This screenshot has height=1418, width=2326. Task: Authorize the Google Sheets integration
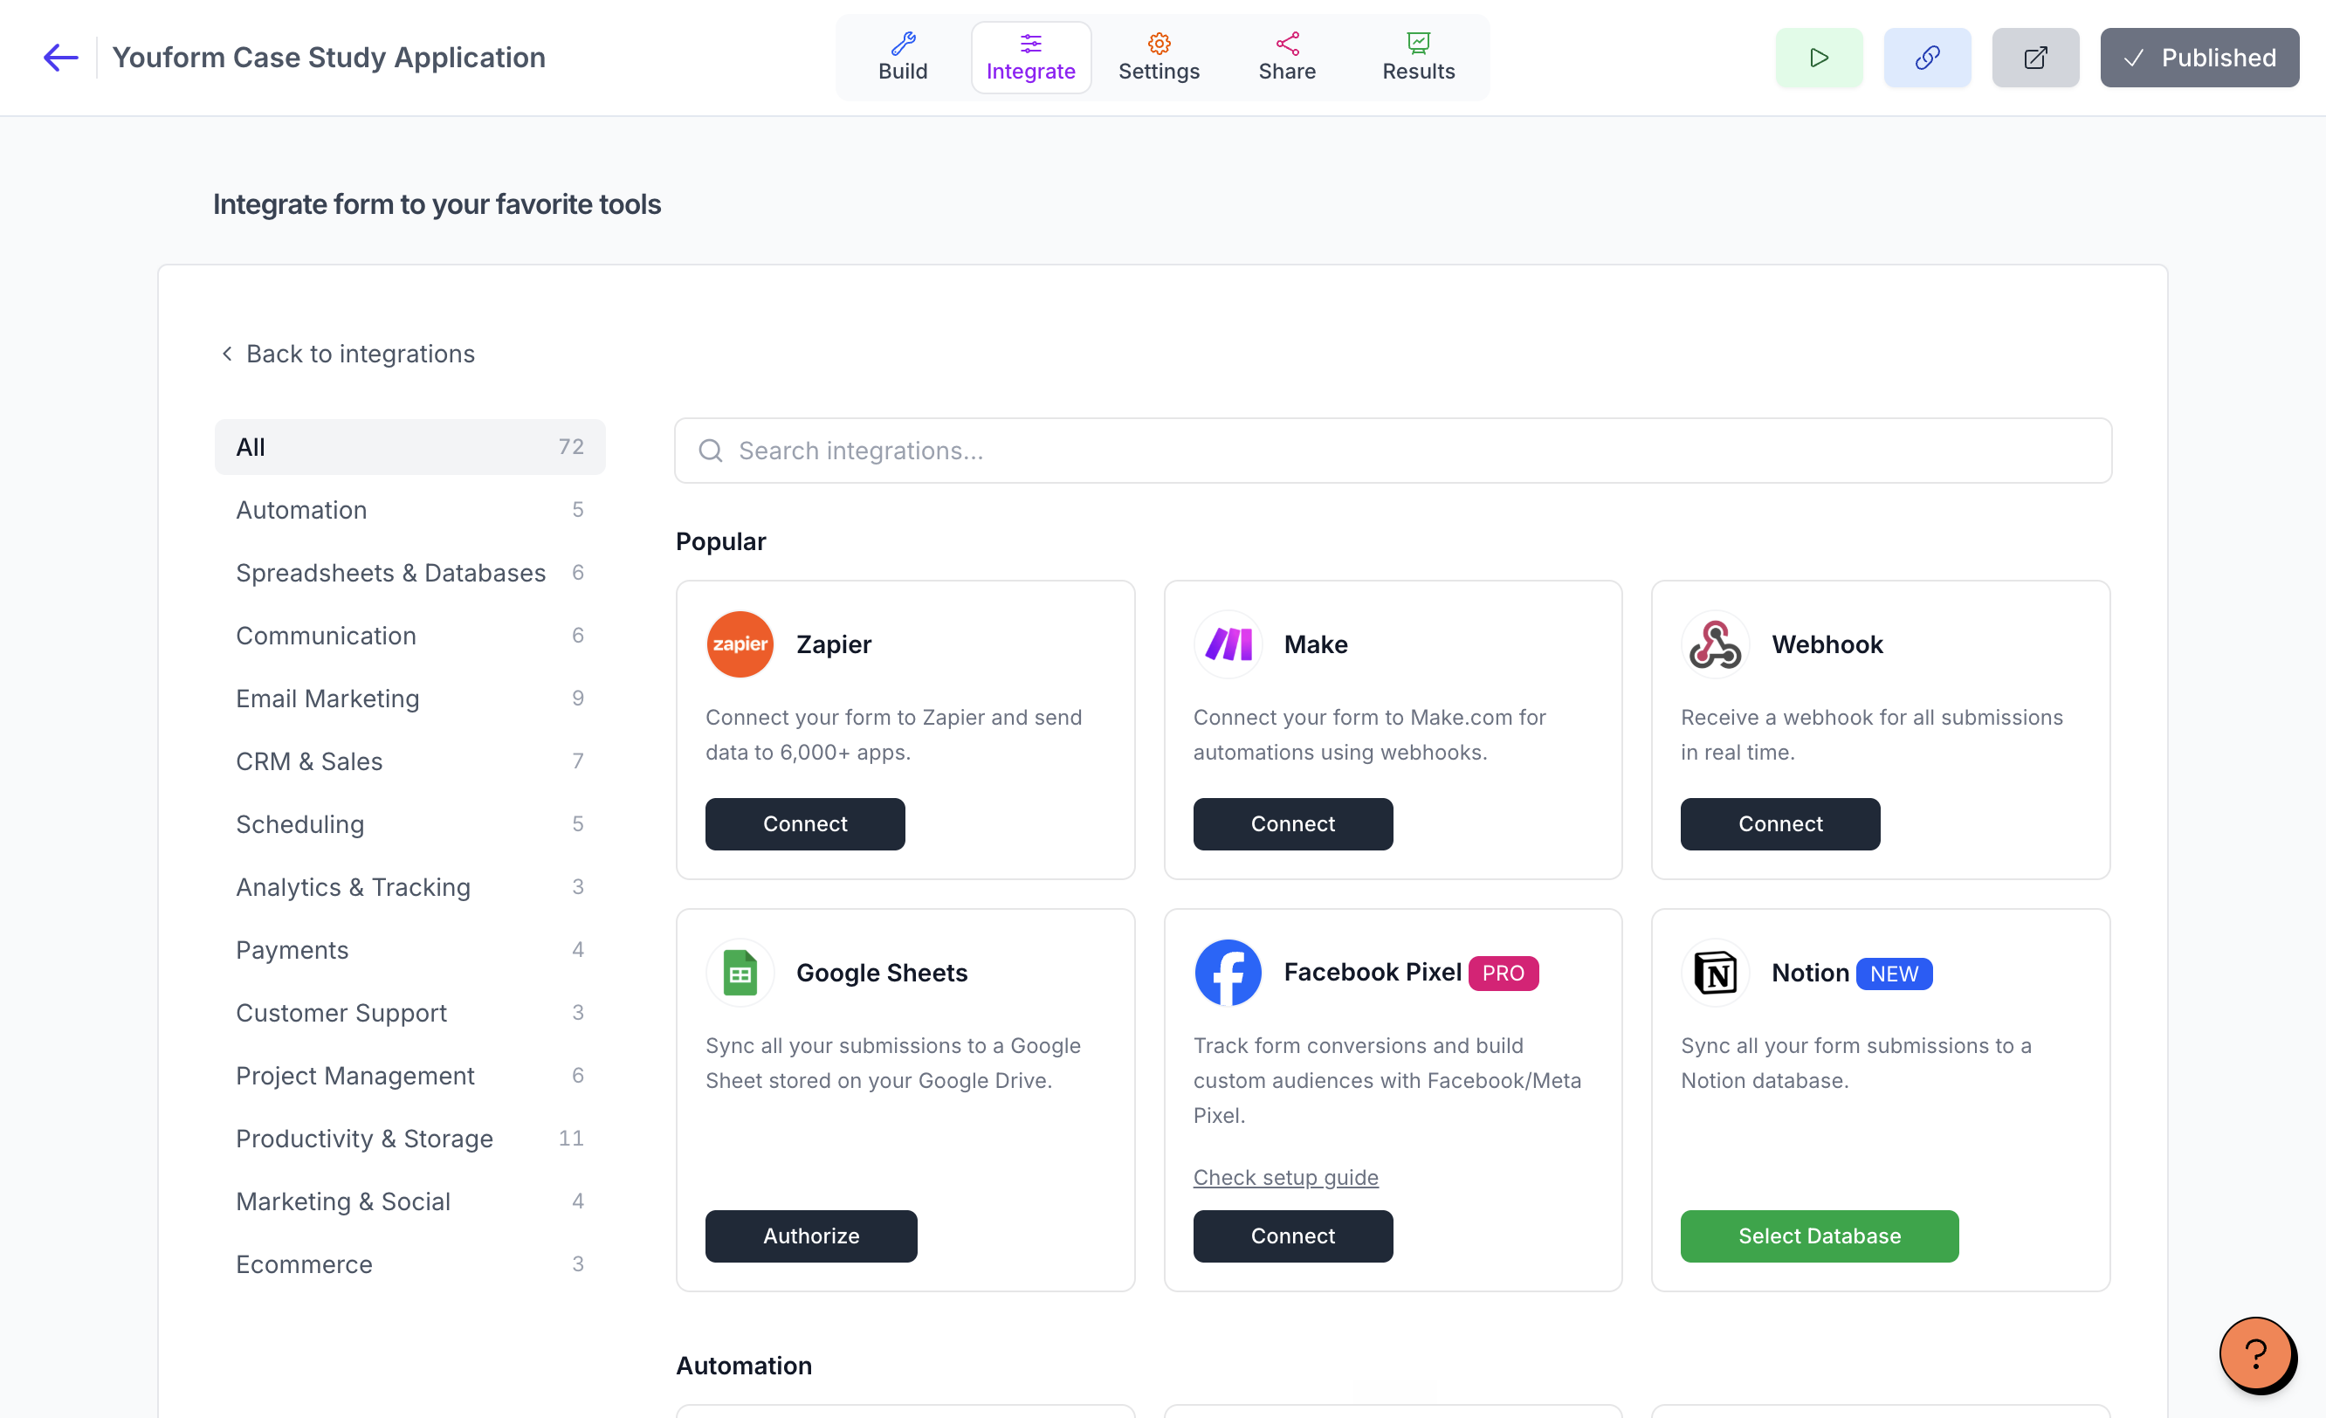click(811, 1236)
